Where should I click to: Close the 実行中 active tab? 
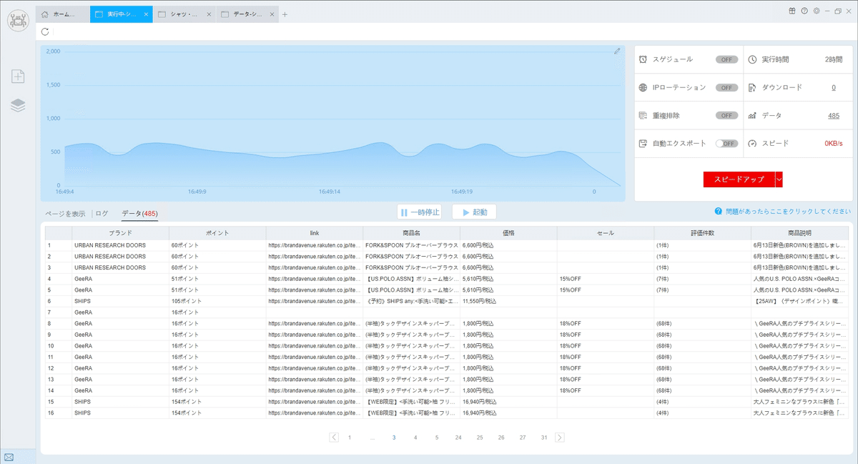pos(146,14)
